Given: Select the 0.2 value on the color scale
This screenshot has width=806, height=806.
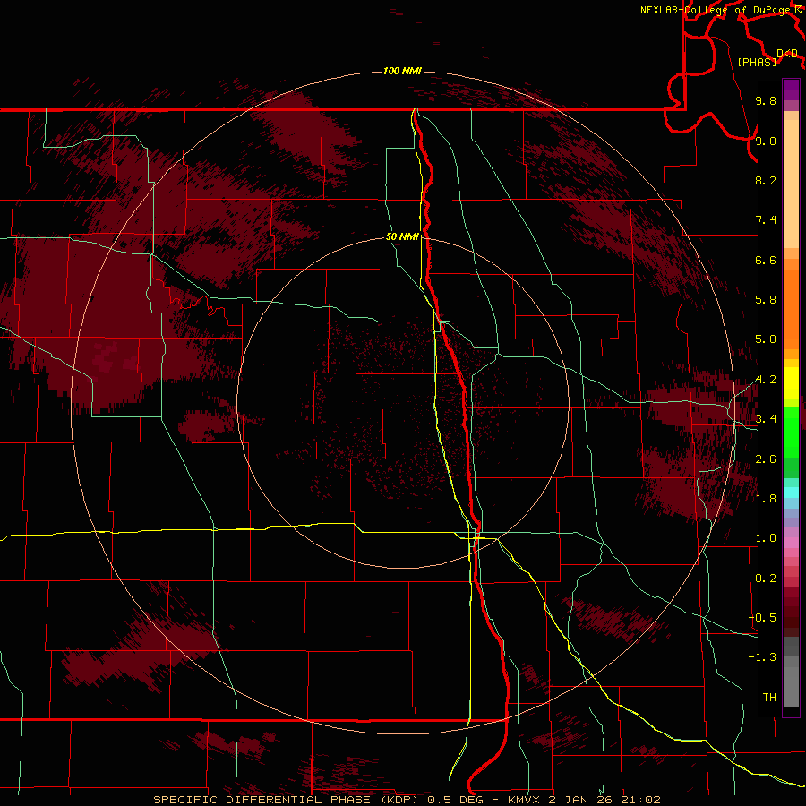Looking at the screenshot, I should point(766,579).
